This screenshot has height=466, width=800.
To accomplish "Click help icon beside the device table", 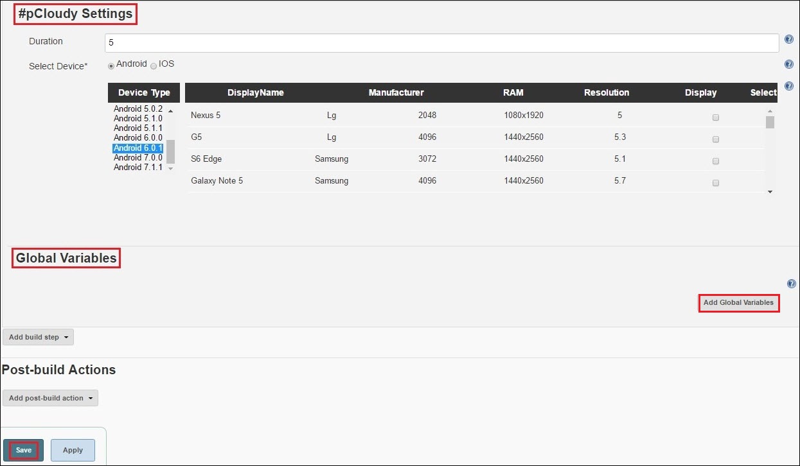I will point(789,86).
